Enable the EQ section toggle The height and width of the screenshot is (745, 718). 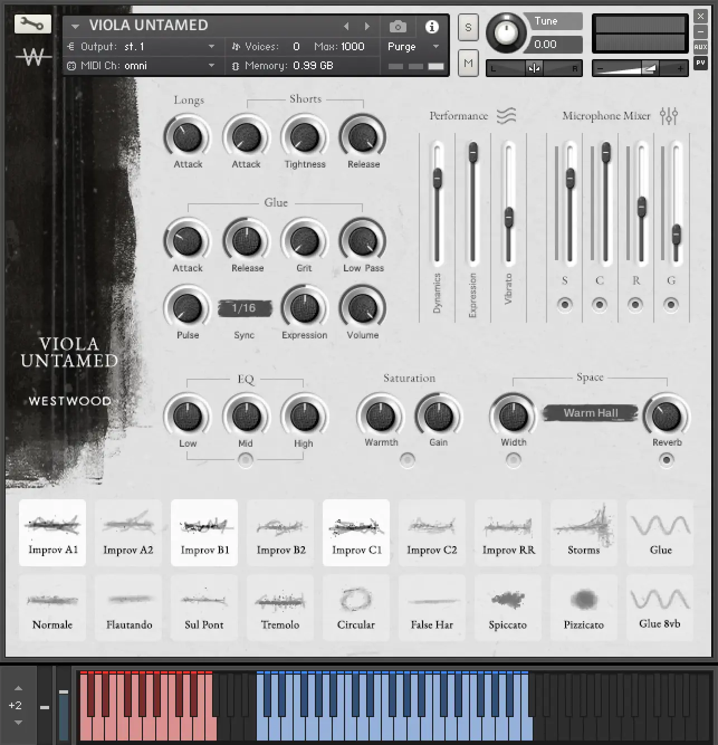(245, 460)
